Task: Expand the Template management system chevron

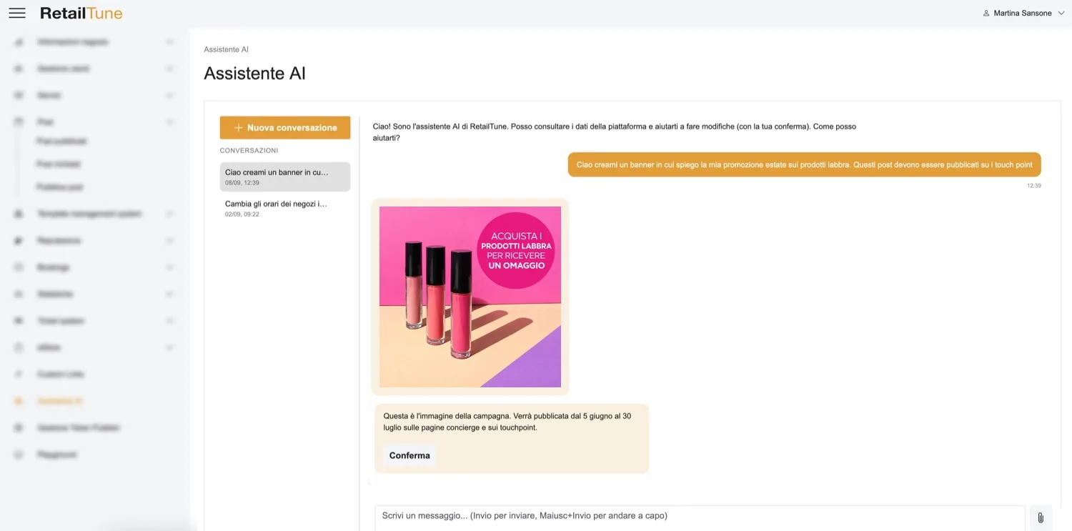Action: click(169, 214)
